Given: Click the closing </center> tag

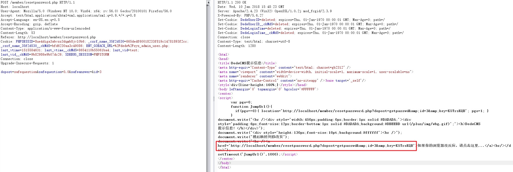Looking at the screenshot, I should click(x=226, y=159).
